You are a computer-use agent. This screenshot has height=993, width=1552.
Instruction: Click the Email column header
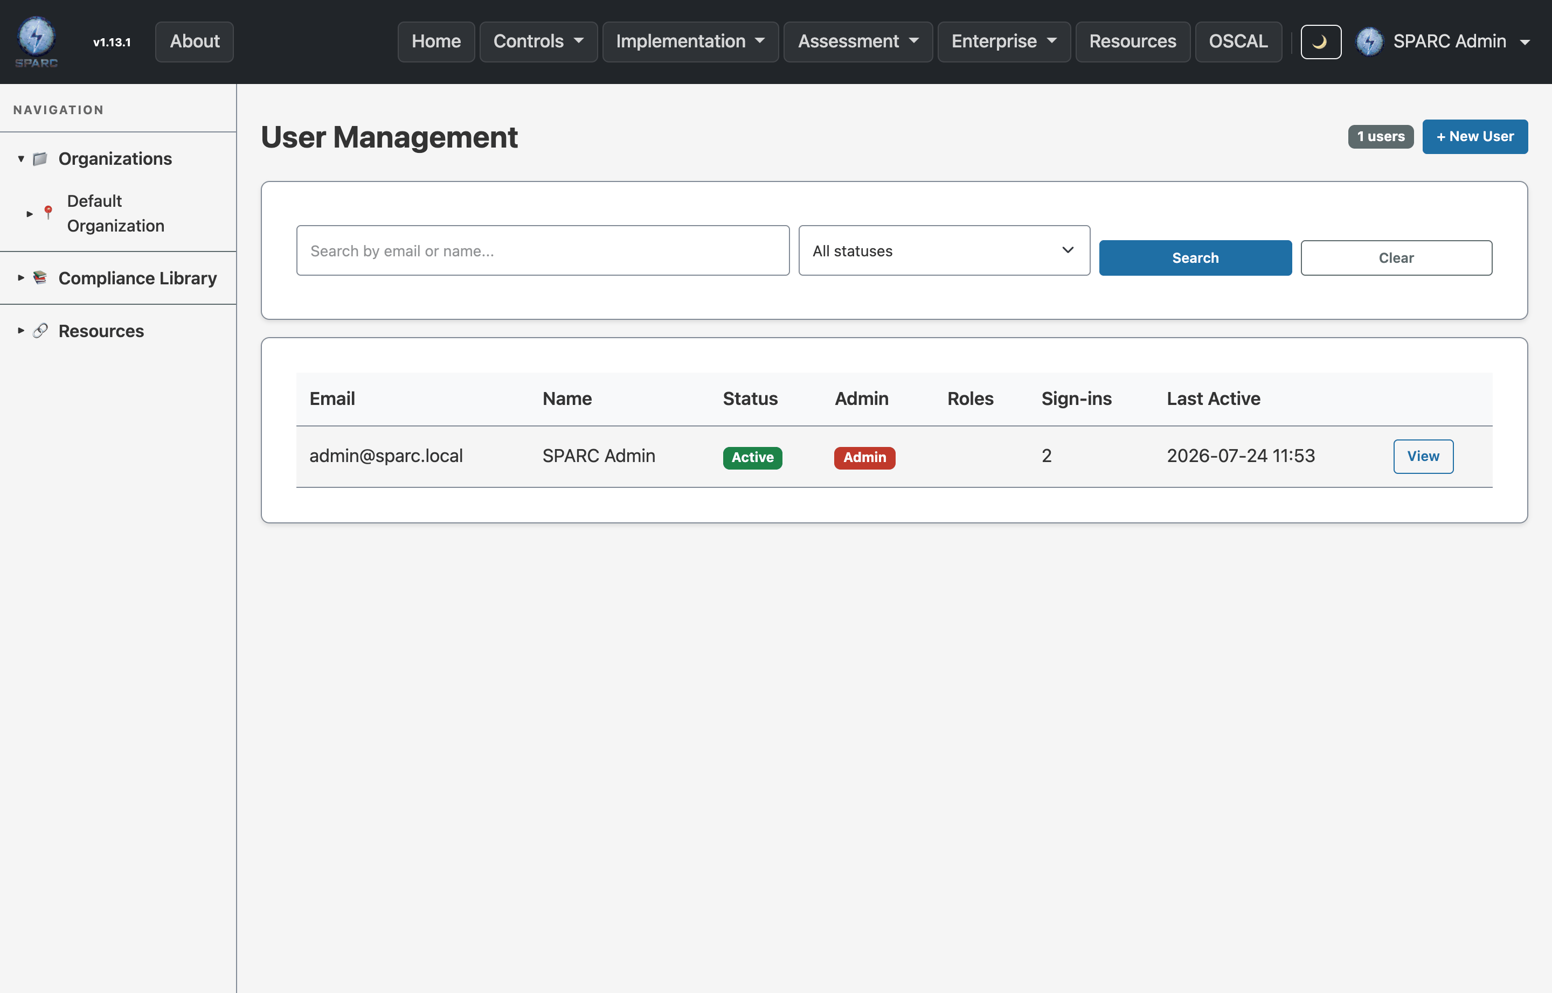tap(332, 398)
